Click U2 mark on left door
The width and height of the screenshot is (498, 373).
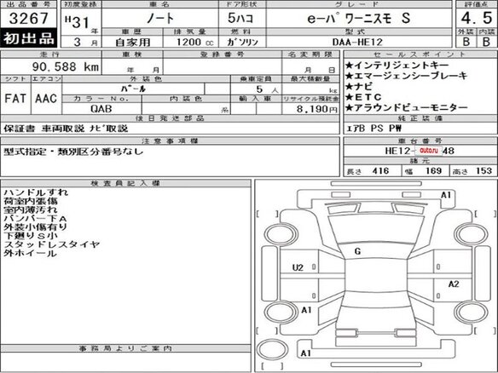click(298, 268)
